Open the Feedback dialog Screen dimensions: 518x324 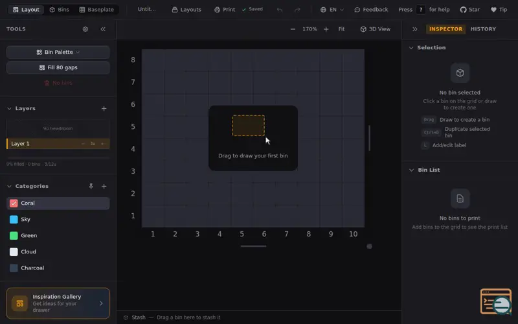(x=371, y=10)
